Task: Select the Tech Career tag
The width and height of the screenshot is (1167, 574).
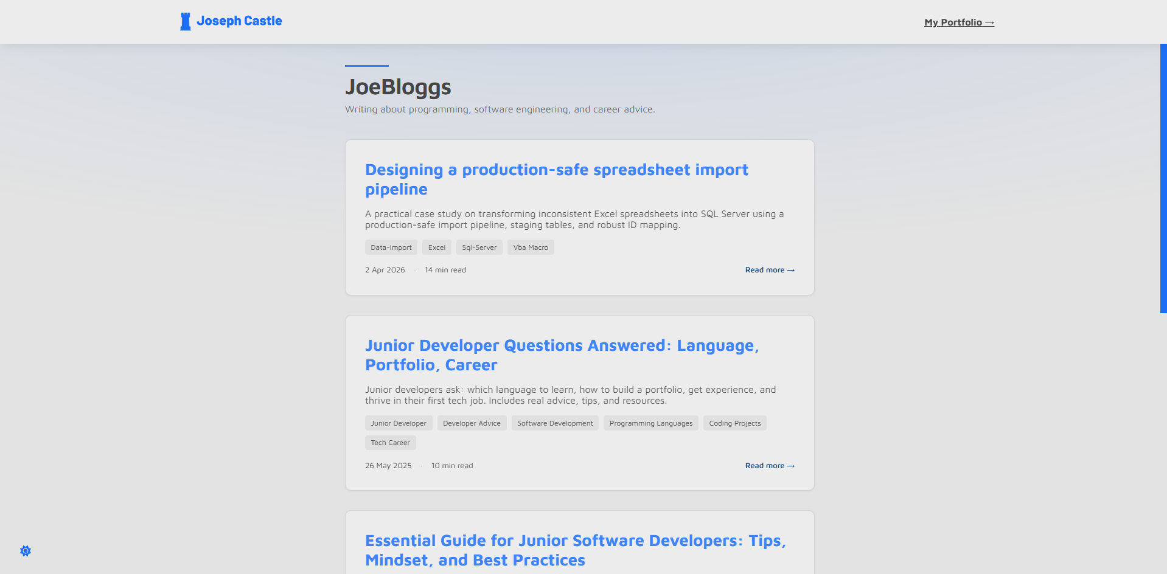Action: tap(391, 443)
